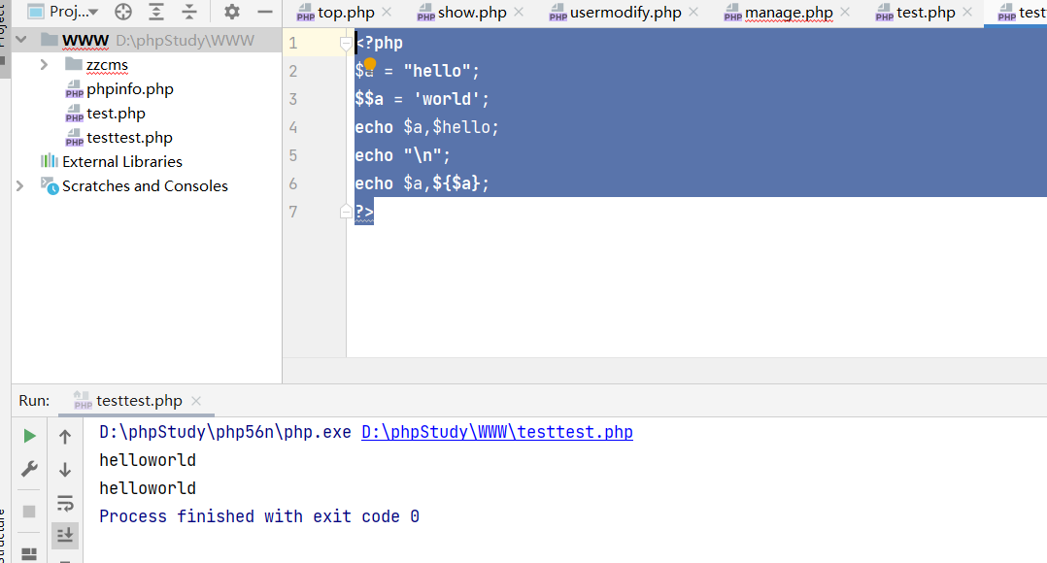The image size is (1047, 563).
Task: Select phpinfo.php in the project tree
Action: point(129,89)
